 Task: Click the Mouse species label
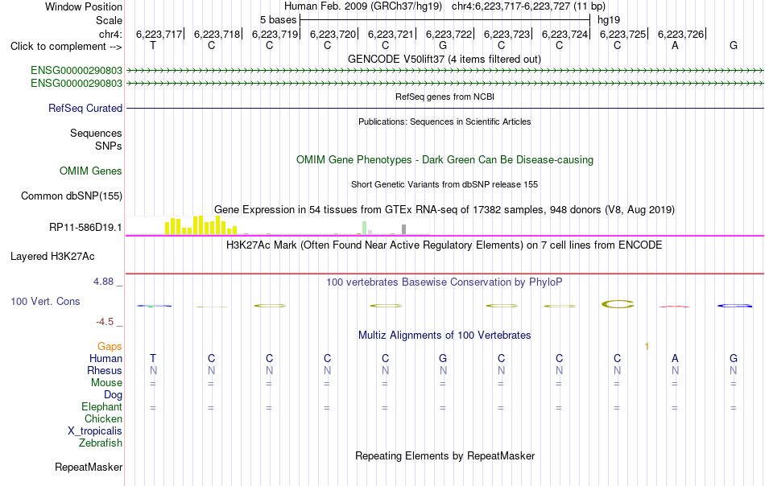point(106,383)
